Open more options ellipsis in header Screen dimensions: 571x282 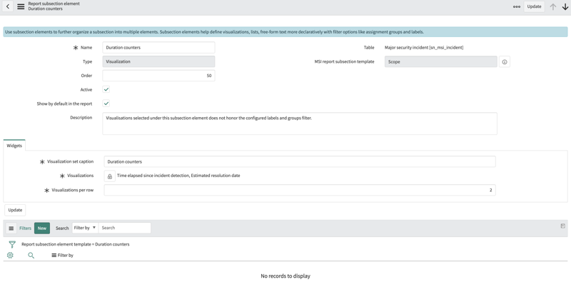[x=516, y=6]
